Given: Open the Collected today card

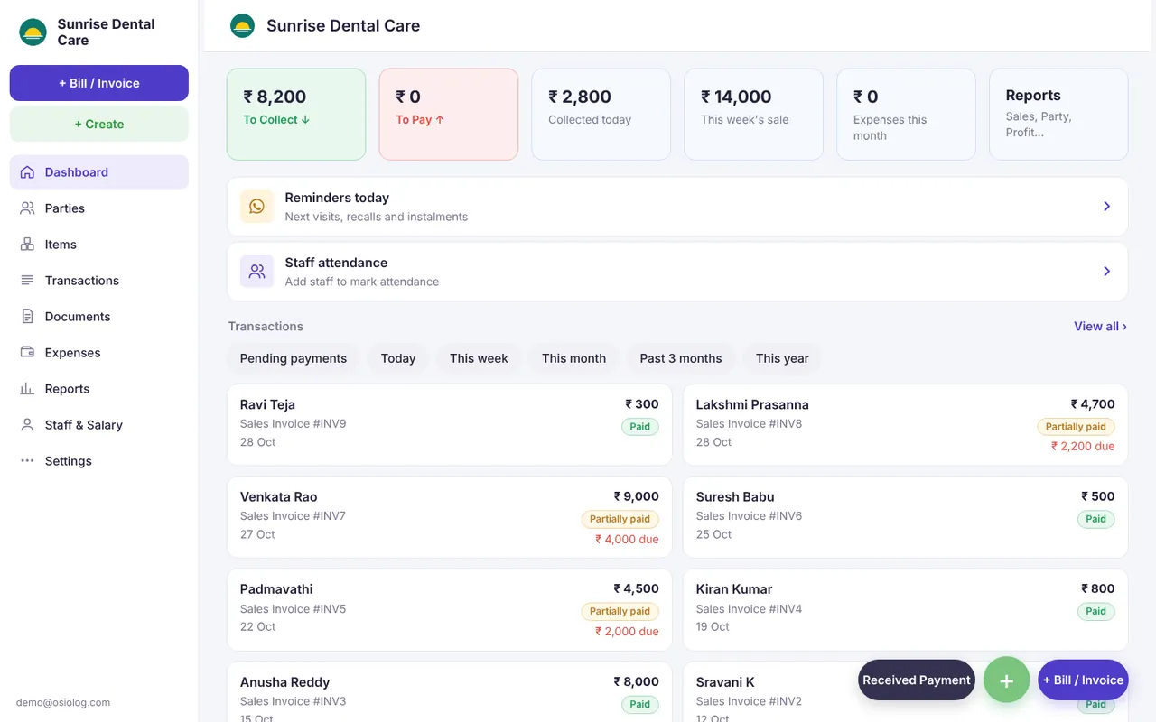Looking at the screenshot, I should 601,115.
